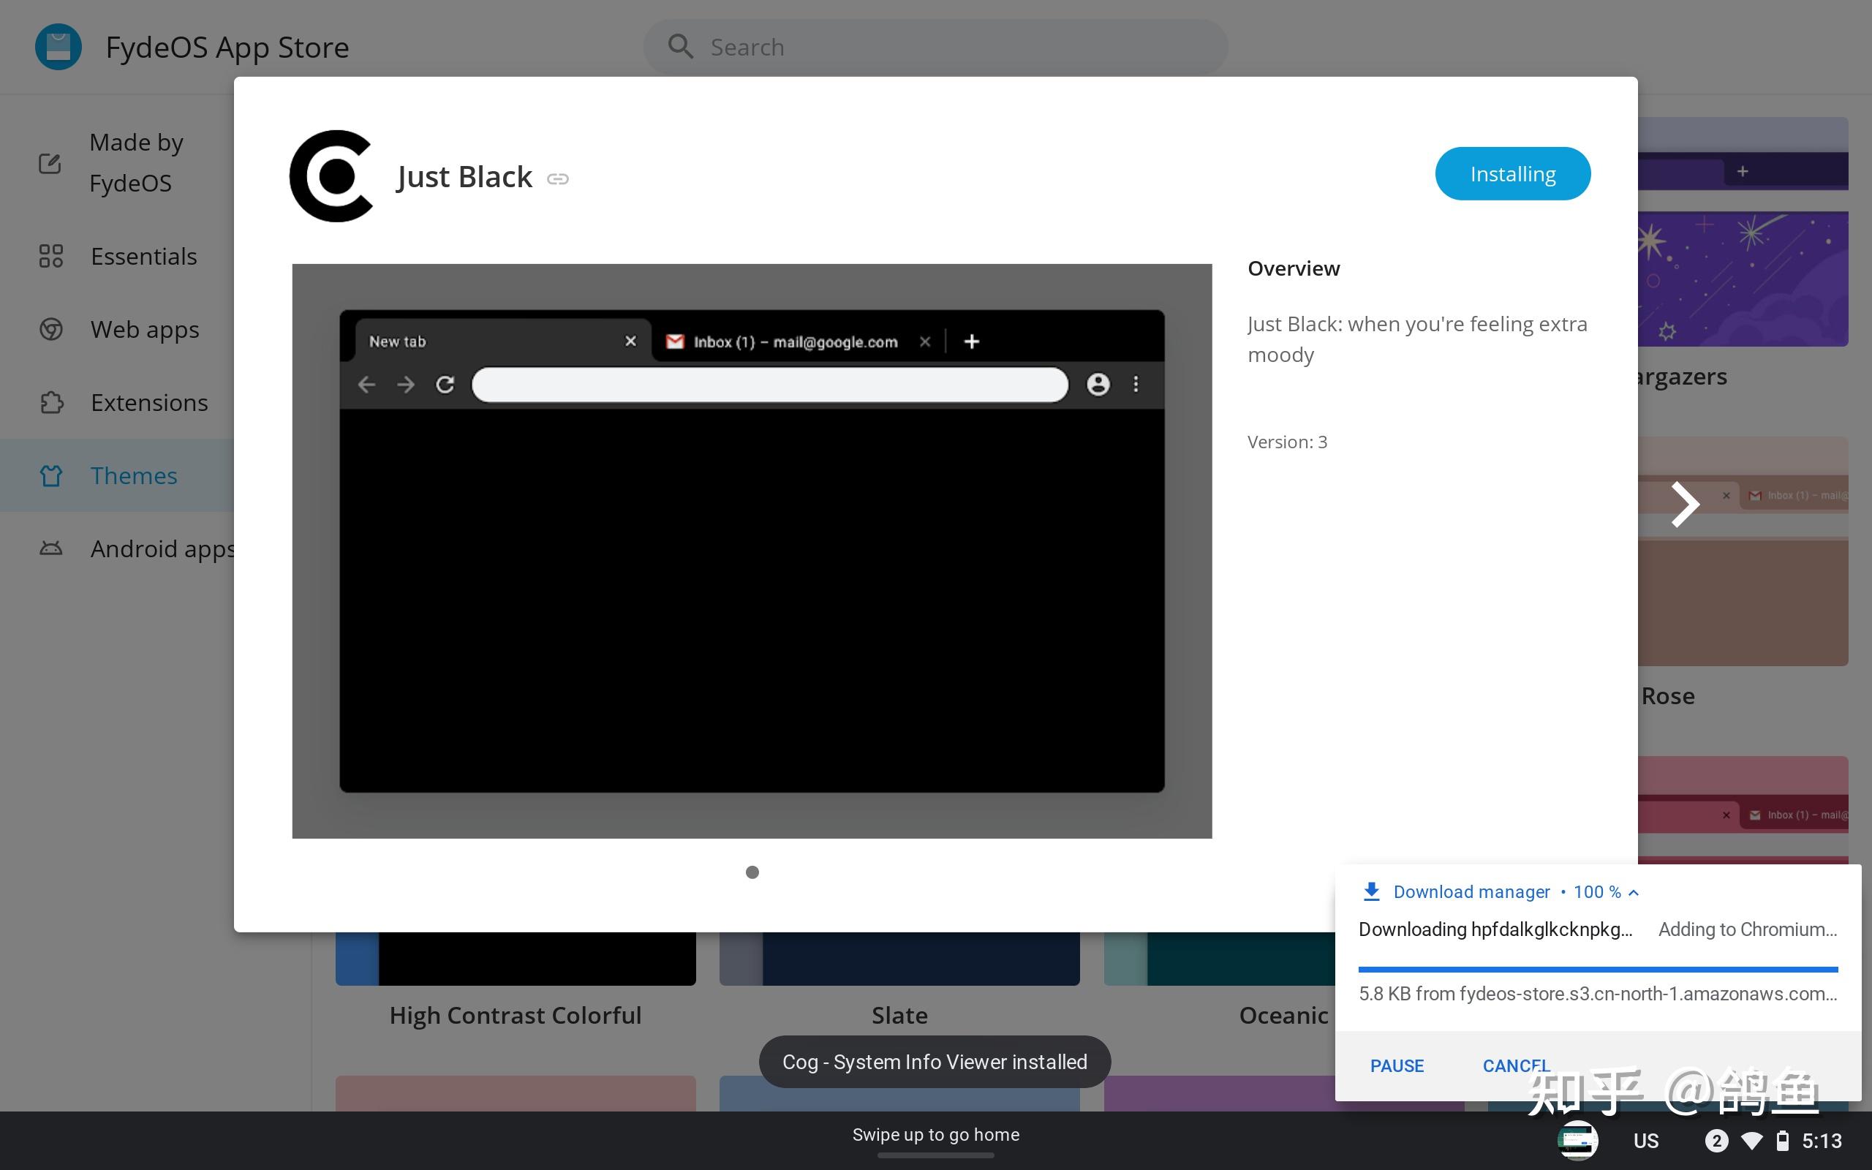Image resolution: width=1872 pixels, height=1170 pixels.
Task: Select the screenshot carousel dot indicator
Action: [752, 872]
